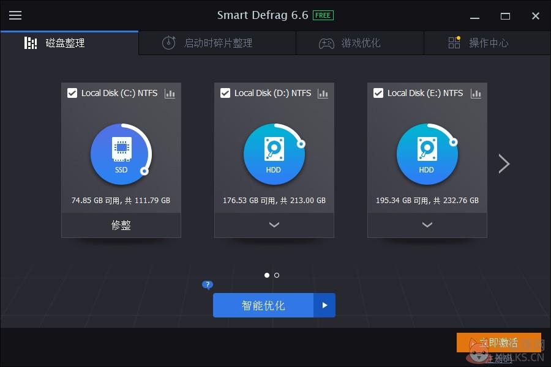Switch to the 磁盘整理 tab
The height and width of the screenshot is (367, 551).
(69, 43)
